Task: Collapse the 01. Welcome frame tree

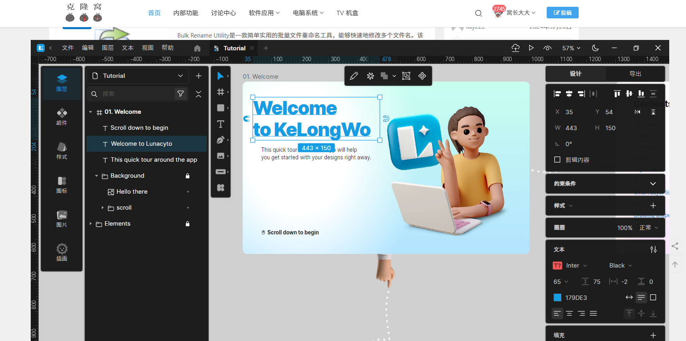Action: 91,112
